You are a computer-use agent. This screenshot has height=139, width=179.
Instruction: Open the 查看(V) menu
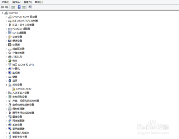28,2
